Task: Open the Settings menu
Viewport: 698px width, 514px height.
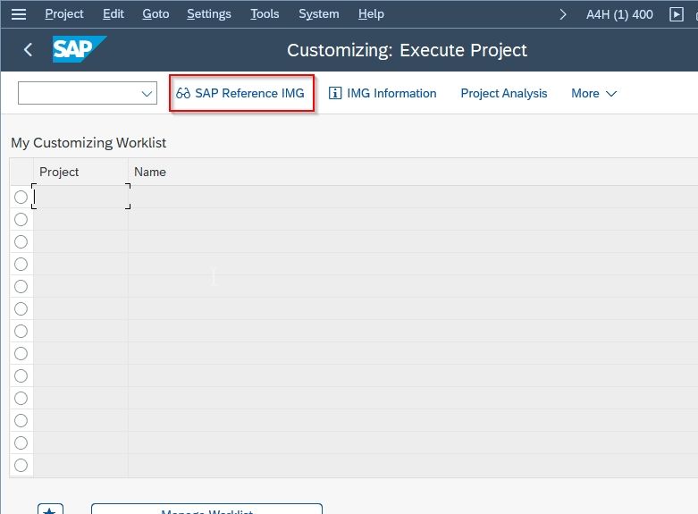Action: pos(209,14)
